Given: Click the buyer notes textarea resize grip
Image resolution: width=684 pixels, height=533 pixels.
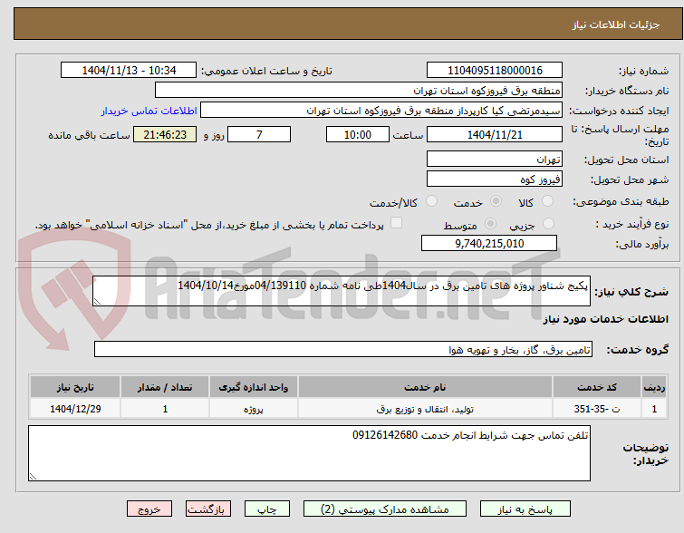Looking at the screenshot, I should (33, 477).
